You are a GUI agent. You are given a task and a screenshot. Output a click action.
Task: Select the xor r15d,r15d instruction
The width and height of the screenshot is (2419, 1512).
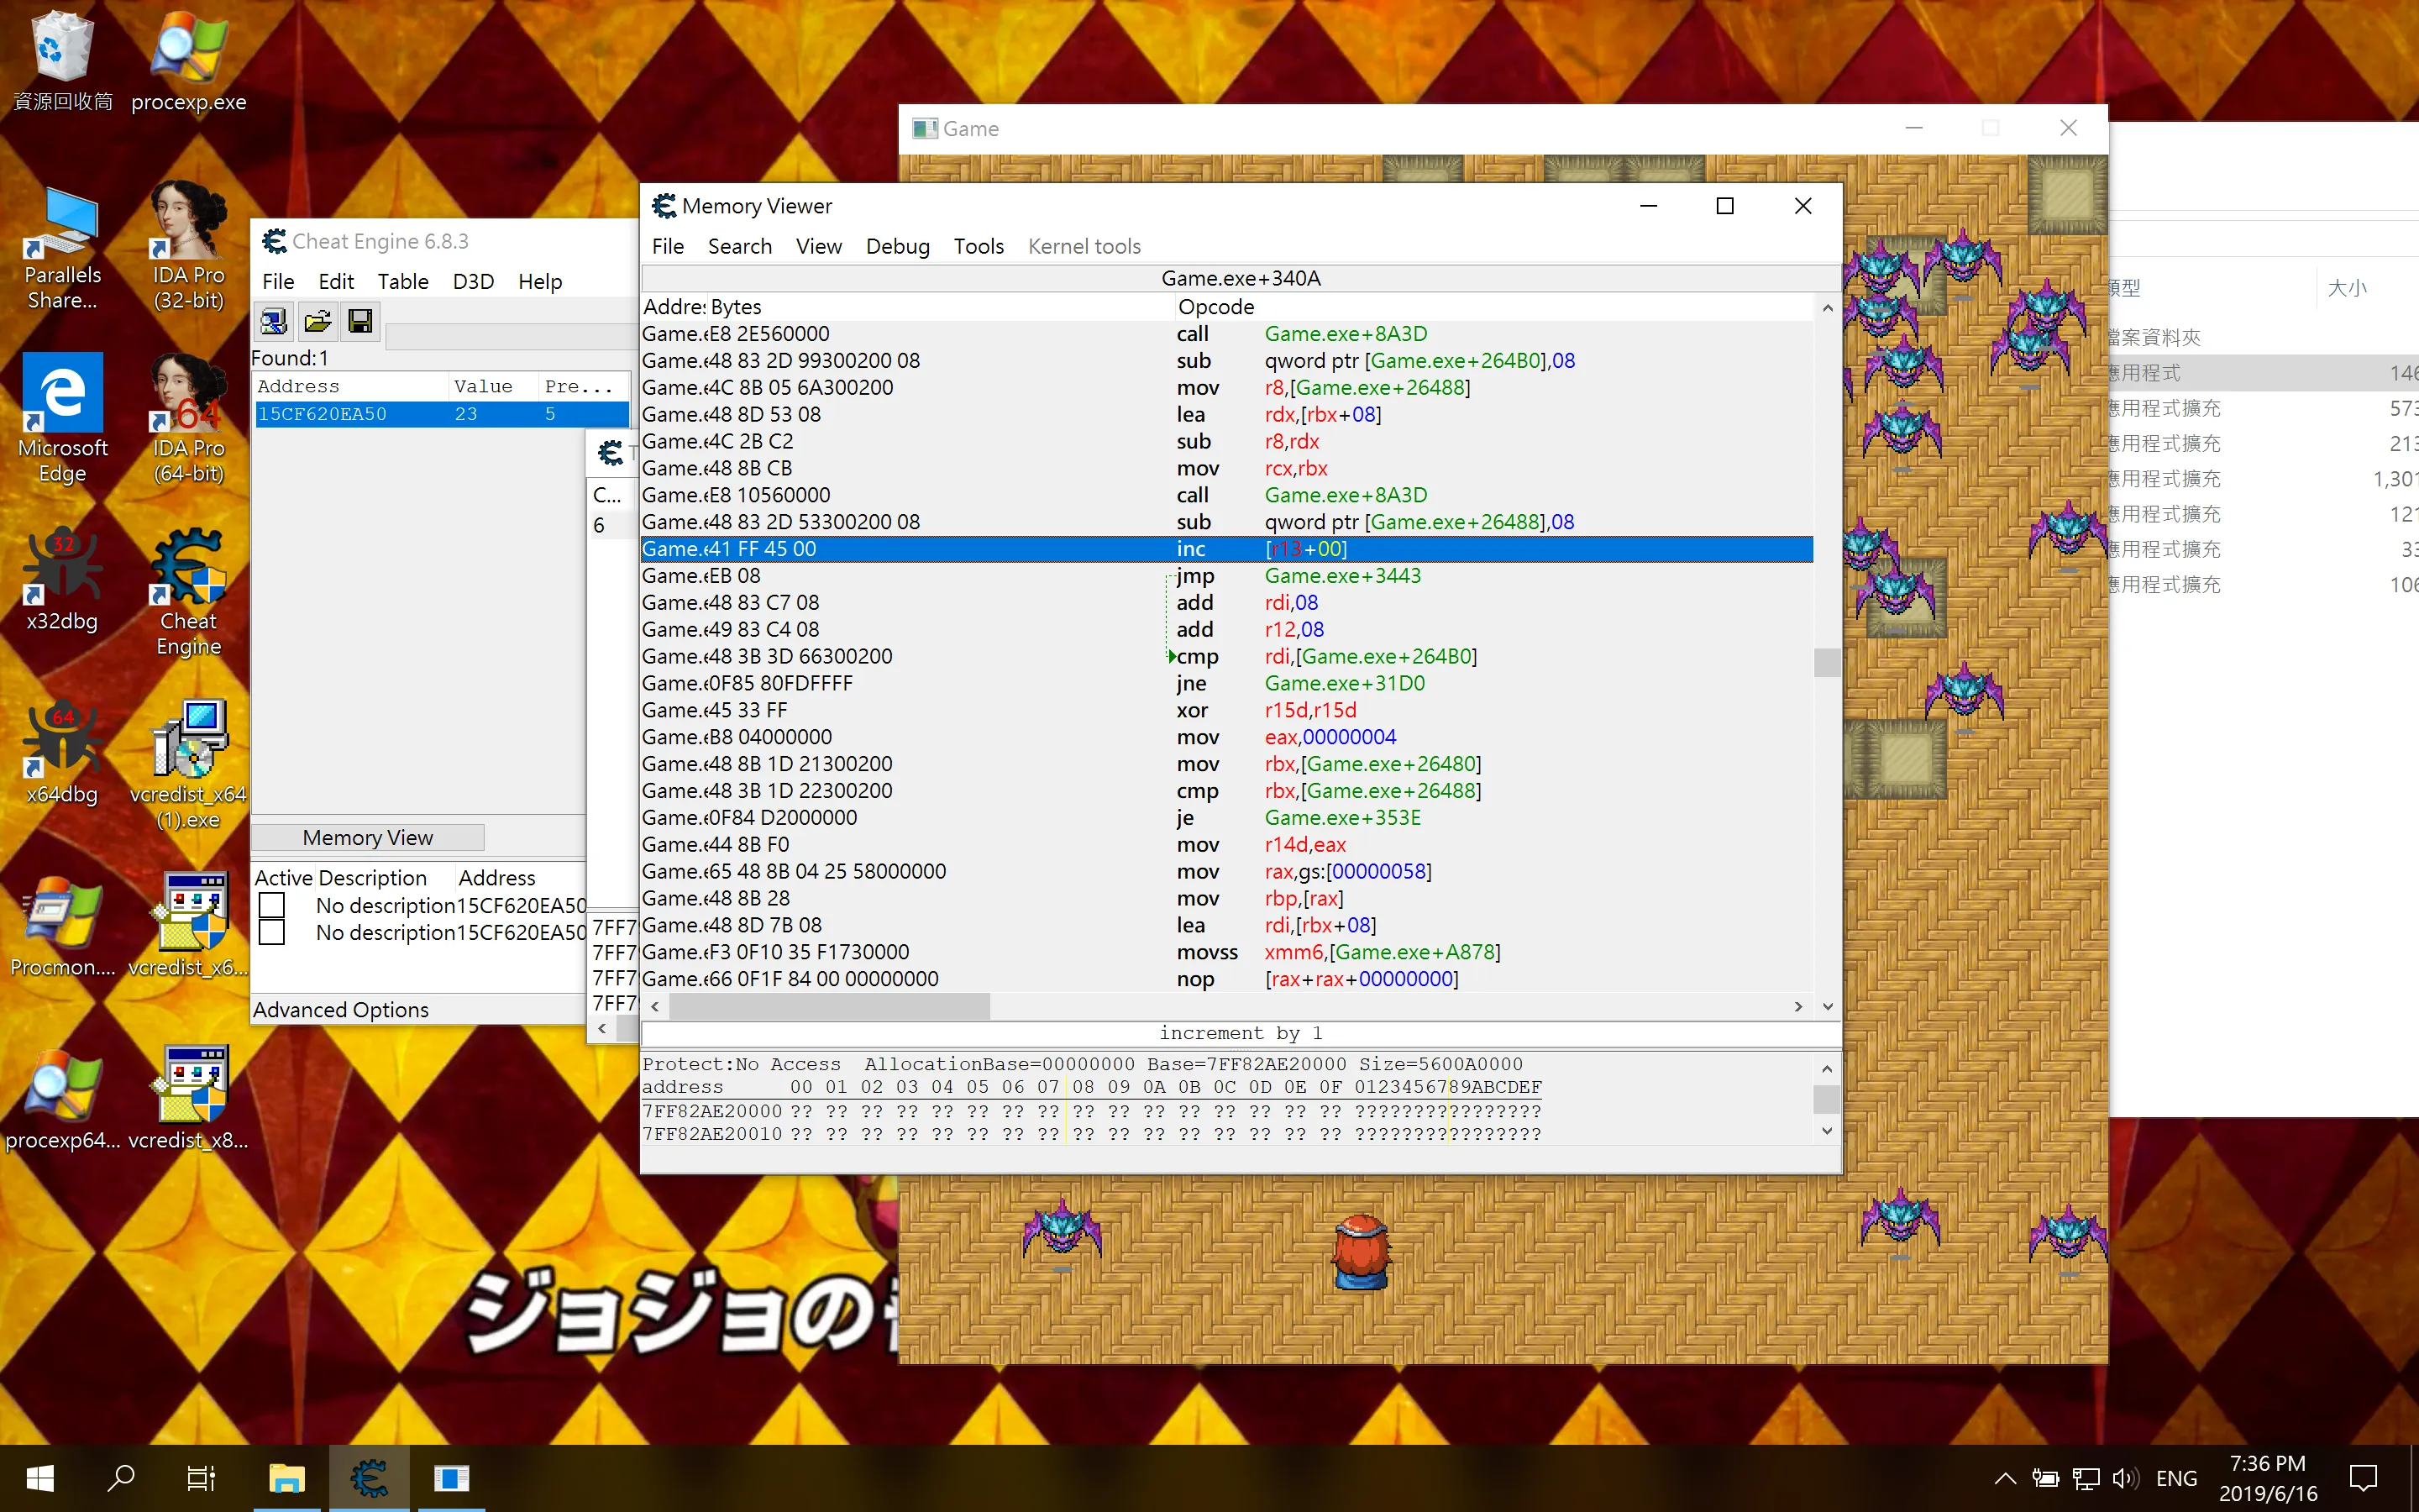click(x=1226, y=710)
